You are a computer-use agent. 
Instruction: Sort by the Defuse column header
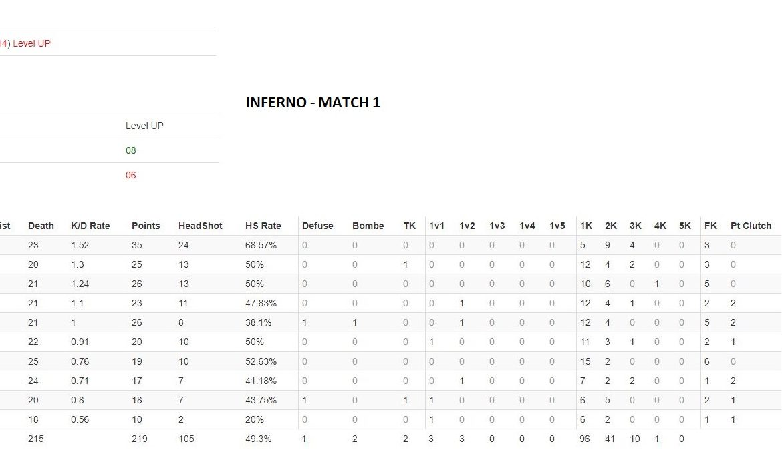tap(317, 226)
